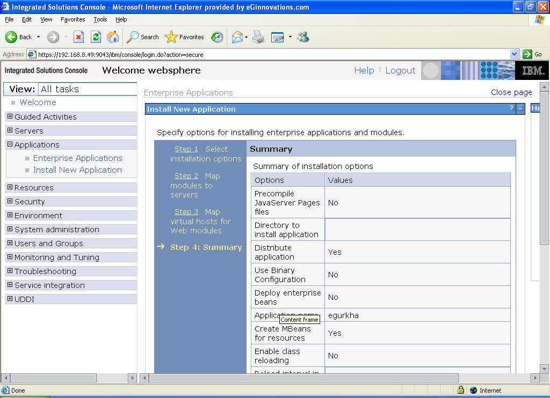
Task: Minimize the Install New Application portlet
Action: (x=520, y=108)
